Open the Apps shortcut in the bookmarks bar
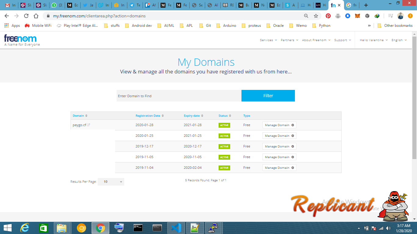The height and width of the screenshot is (234, 417). click(x=12, y=26)
